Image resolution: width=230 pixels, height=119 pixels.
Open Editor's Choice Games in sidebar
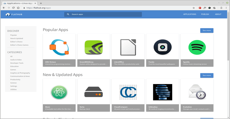(x=19, y=45)
